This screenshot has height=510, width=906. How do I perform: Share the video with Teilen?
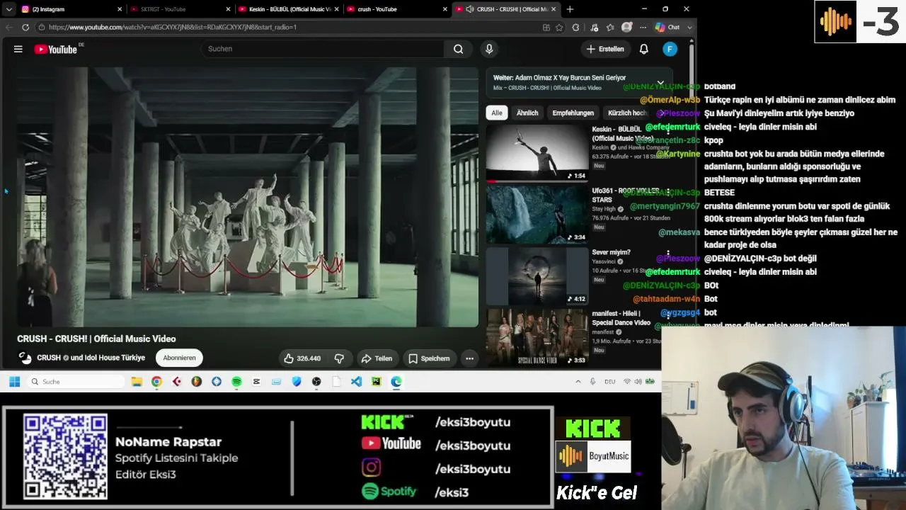[376, 358]
